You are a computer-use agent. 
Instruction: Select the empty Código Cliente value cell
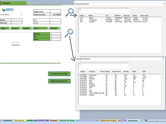(55, 11)
